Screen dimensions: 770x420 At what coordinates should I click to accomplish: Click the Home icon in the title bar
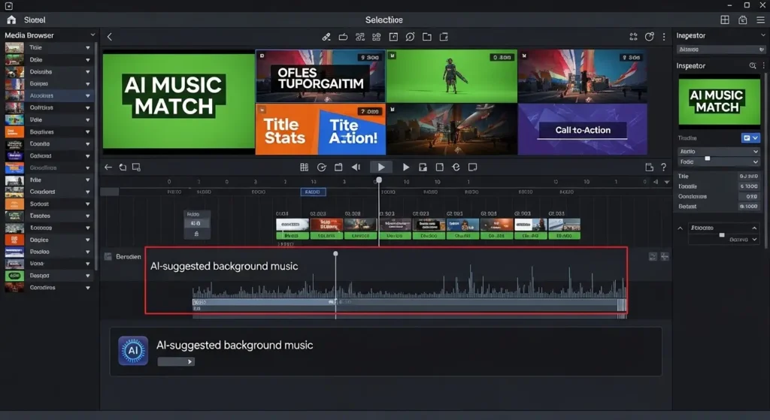[11, 20]
